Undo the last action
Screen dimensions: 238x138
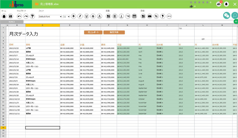(x=19, y=16)
